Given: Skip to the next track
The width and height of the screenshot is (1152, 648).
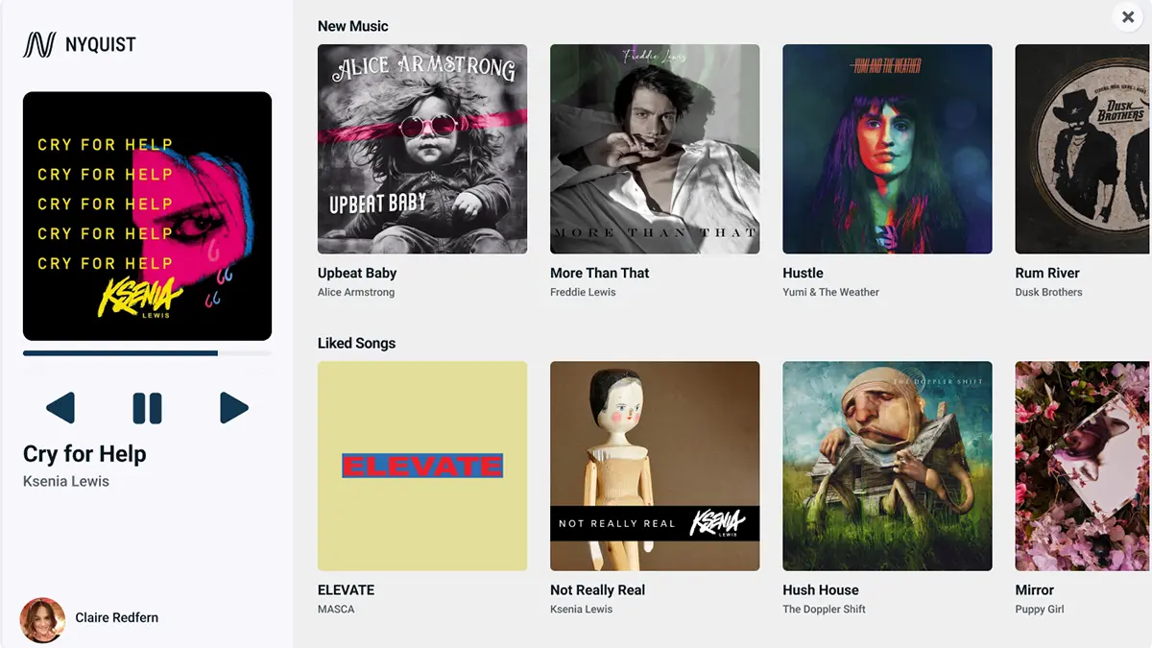Looking at the screenshot, I should pyautogui.click(x=234, y=408).
